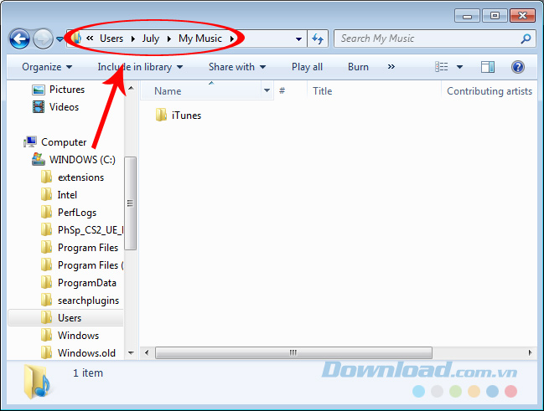Click the horizontal scrollbar thumb
Screen dimensions: 544x411
293,352
